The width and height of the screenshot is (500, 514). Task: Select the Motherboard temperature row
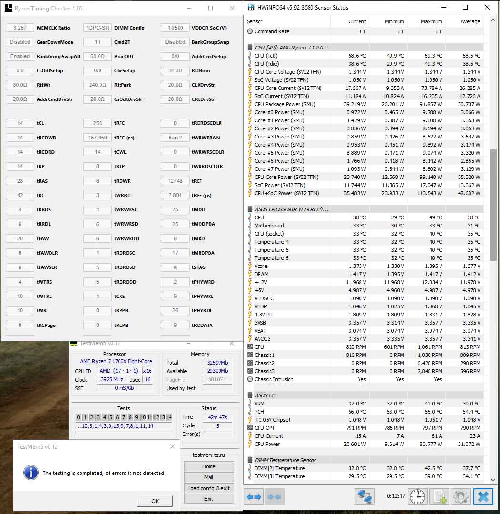point(364,226)
